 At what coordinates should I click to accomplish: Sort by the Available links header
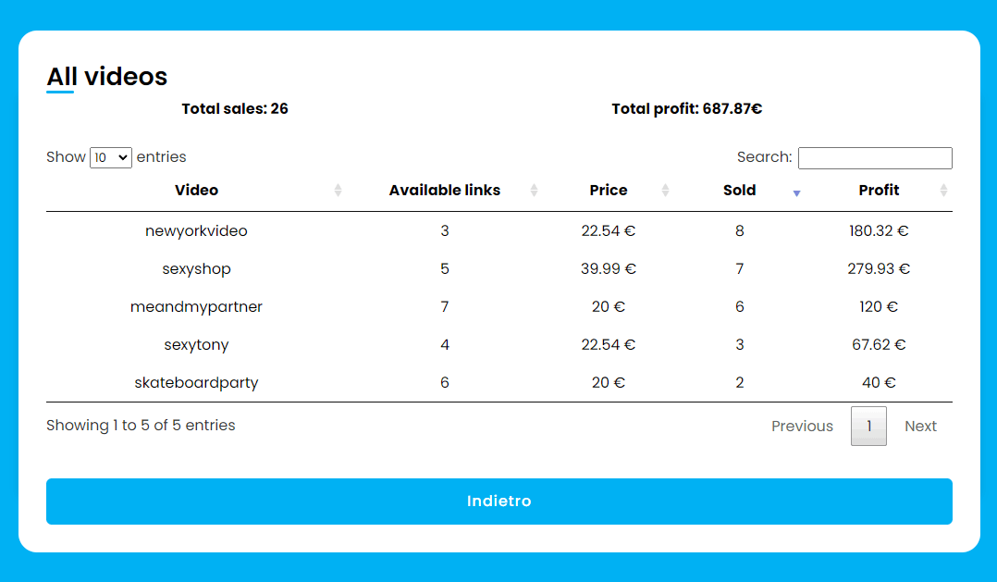click(445, 191)
